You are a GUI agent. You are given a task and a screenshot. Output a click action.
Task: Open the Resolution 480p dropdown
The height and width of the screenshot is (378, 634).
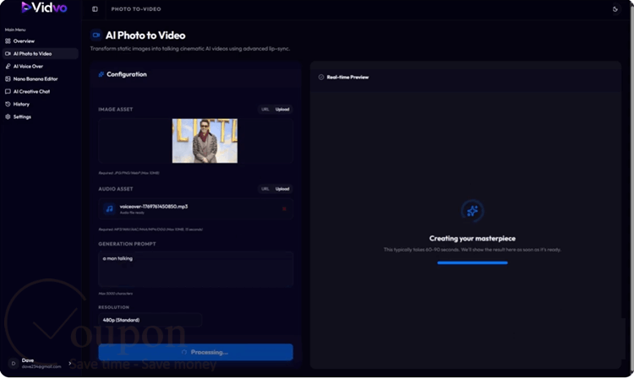150,320
